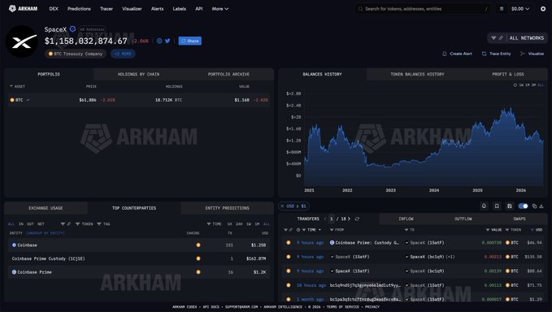Set balances chart range to ALL
The image size is (552, 312).
pos(541,85)
